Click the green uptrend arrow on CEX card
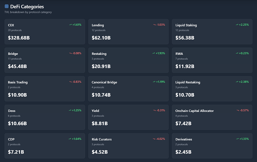Viewport: 257px width, 162px height. (70, 25)
